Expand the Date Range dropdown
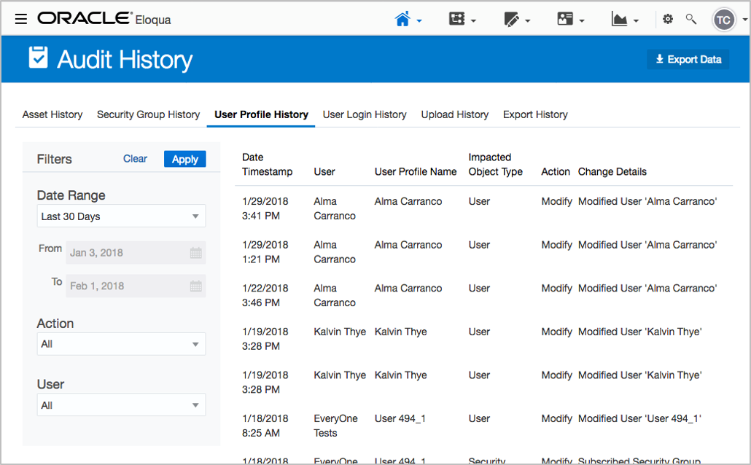751x465 pixels. coord(121,216)
